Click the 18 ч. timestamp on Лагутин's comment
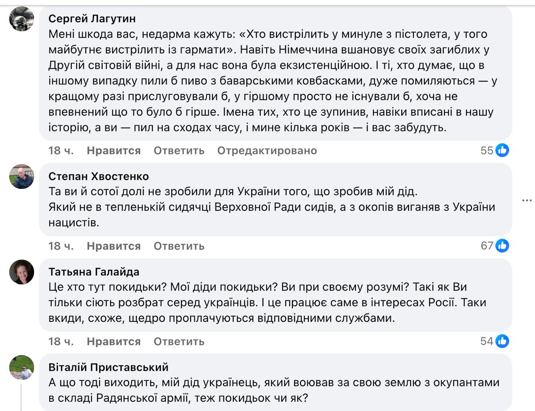The height and width of the screenshot is (411, 535). pos(61,151)
